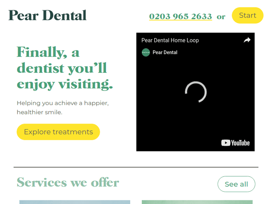The height and width of the screenshot is (204, 272).
Task: Click the loading spinner in video center
Action: pos(196,92)
